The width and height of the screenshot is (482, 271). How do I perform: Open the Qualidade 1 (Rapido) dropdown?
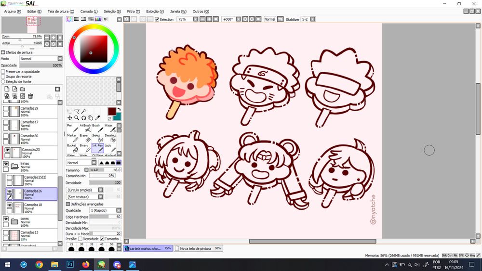tap(119, 210)
